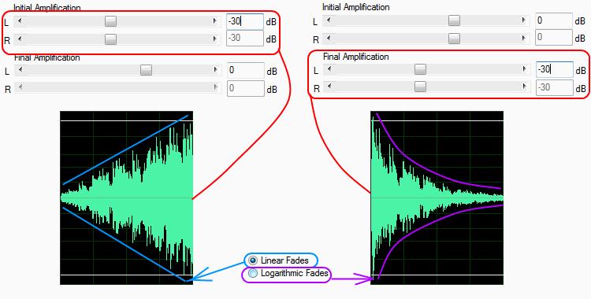
Task: Click right arrow of left-panel Initial Amplification R slider
Action: click(215, 39)
